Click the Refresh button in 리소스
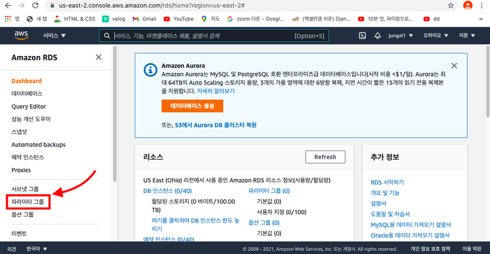This screenshot has width=490, height=254. [x=325, y=157]
